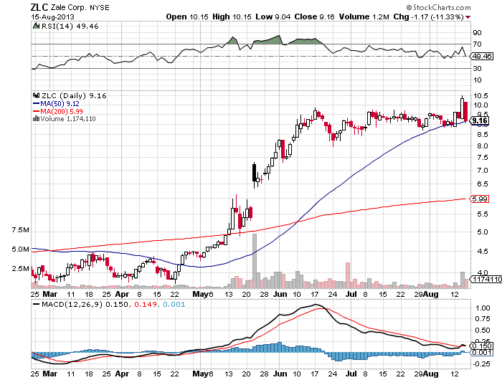Click the candlestick icon beside ZLC (Daily)

tap(37, 95)
